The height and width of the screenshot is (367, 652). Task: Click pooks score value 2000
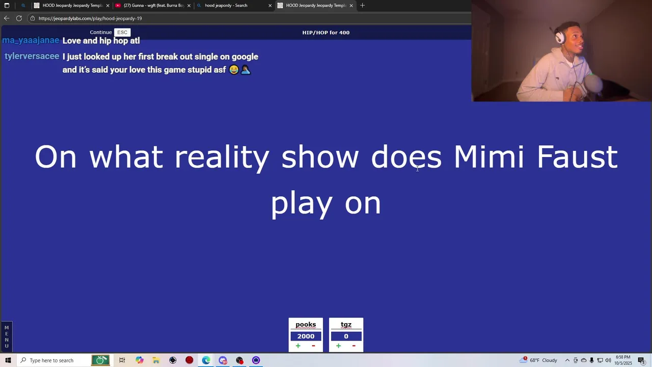pyautogui.click(x=306, y=336)
